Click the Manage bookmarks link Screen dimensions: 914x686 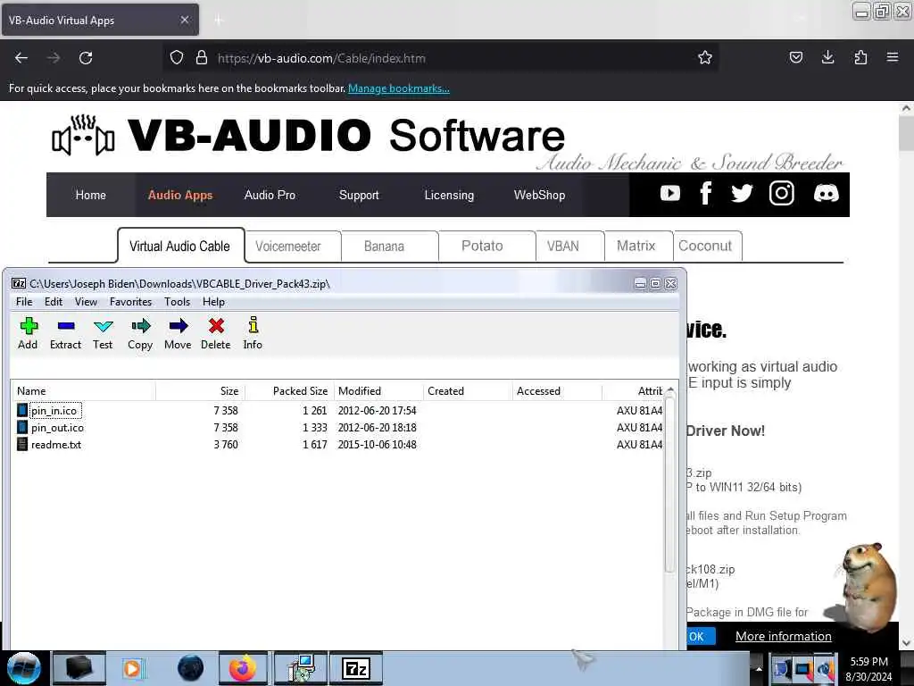click(x=399, y=88)
